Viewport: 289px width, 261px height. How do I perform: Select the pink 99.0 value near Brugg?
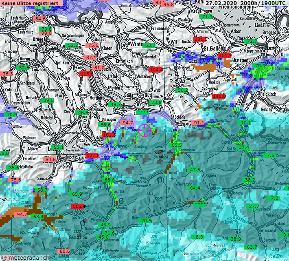click(45, 33)
